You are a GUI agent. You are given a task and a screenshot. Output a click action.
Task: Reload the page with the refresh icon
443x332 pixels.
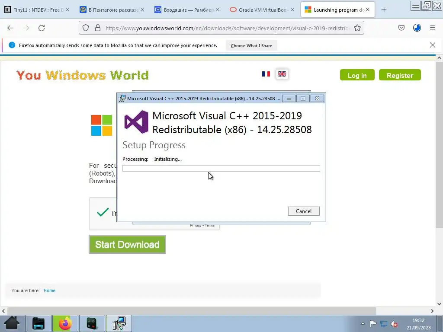point(42,28)
